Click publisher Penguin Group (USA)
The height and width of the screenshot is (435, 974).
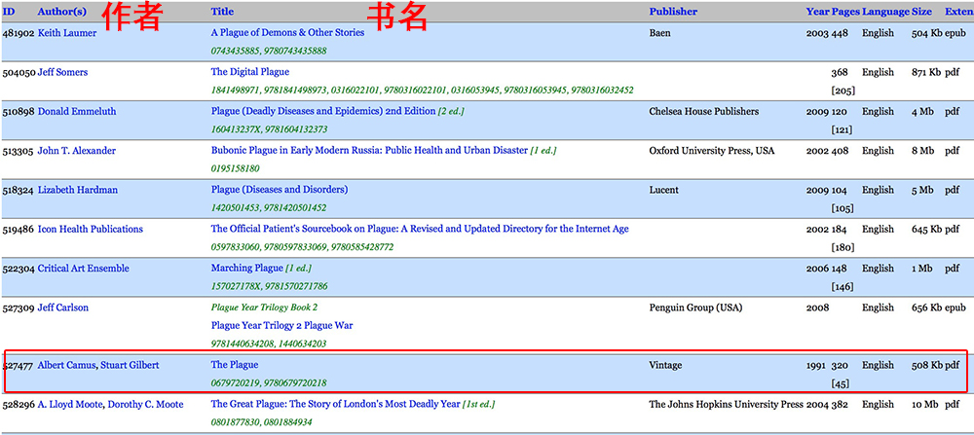(x=695, y=308)
